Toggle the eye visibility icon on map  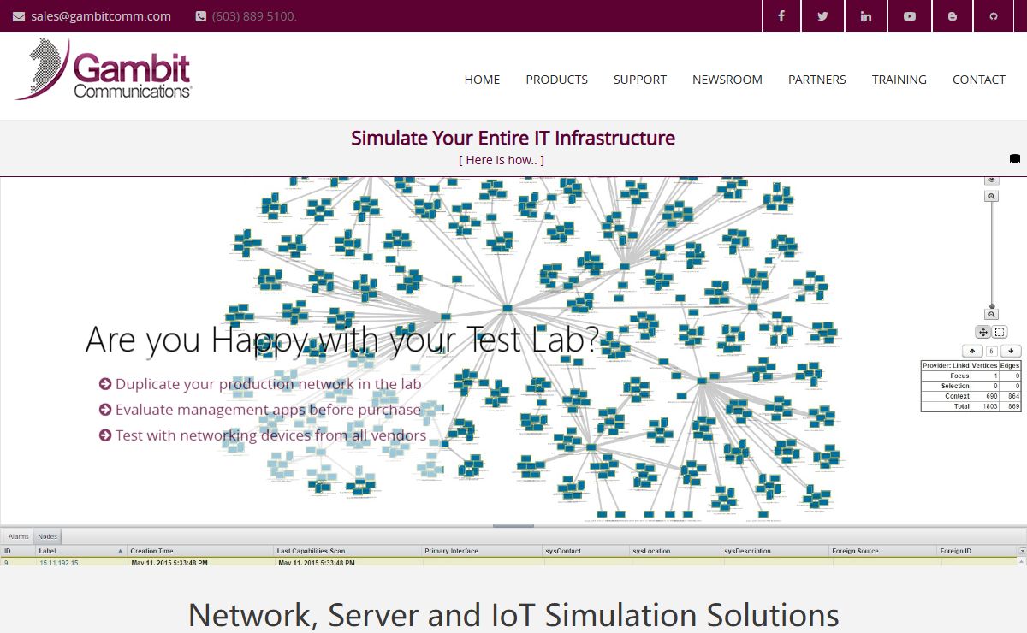point(992,180)
